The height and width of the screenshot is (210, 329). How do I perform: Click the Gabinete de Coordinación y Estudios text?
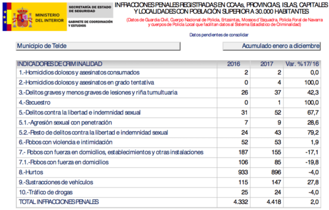click(90, 23)
